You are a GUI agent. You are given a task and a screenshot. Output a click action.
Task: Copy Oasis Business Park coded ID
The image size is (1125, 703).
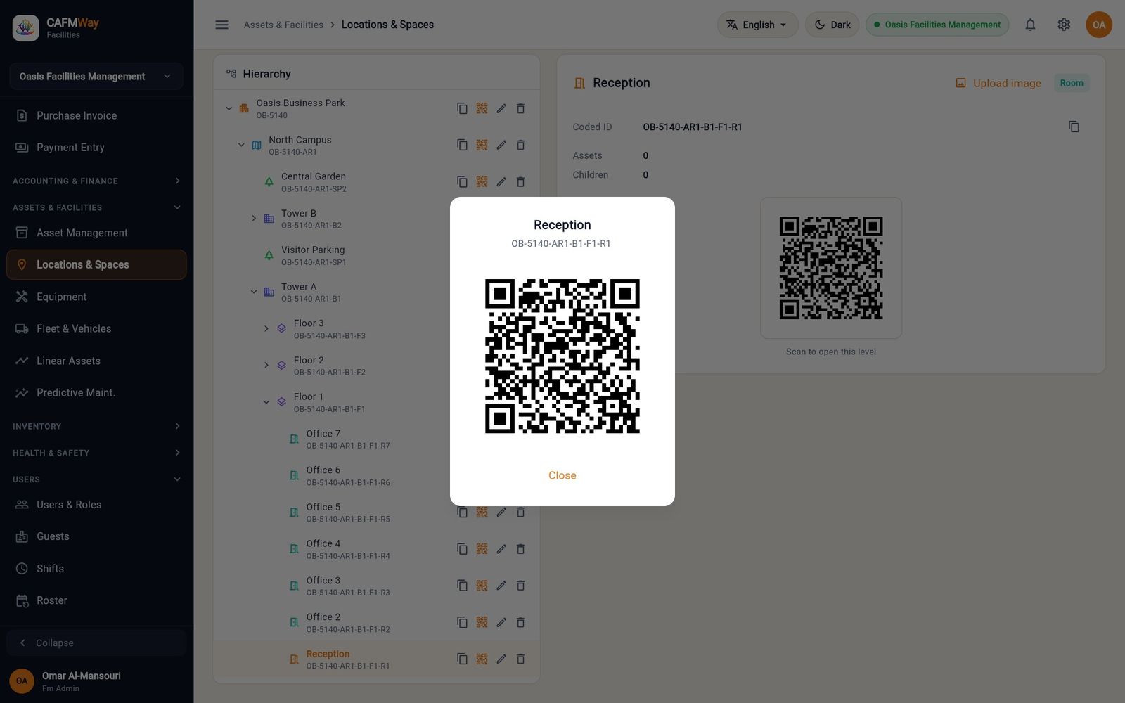point(462,108)
